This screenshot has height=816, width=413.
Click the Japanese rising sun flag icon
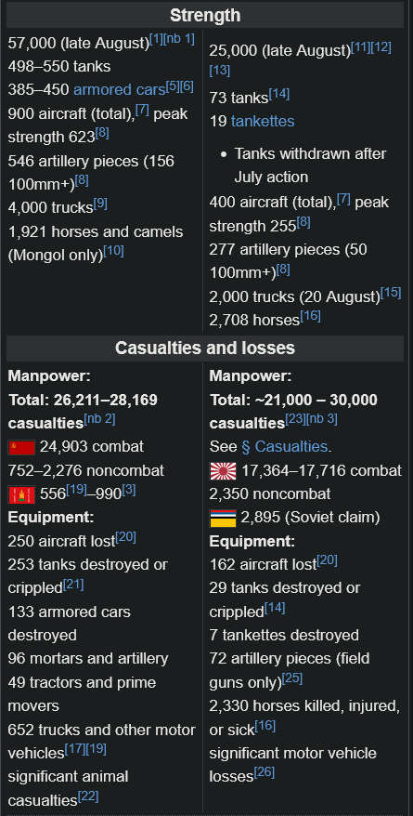223,471
